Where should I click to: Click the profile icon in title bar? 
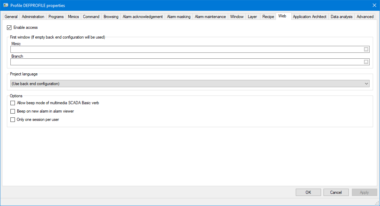pyautogui.click(x=6, y=5)
